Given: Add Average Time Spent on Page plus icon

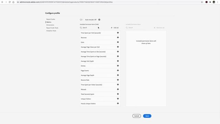Looking at the screenshot, I should coord(118,56).
